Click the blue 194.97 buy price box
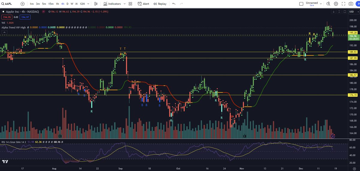The width and height of the screenshot is (360, 171). coord(25,17)
